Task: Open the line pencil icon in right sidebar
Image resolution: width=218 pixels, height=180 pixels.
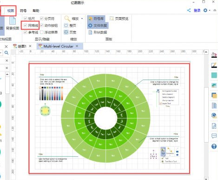Action: (214, 65)
